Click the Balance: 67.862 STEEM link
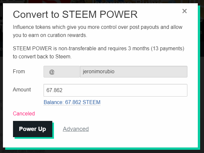Viewport: 204px width, 153px height. [72, 102]
